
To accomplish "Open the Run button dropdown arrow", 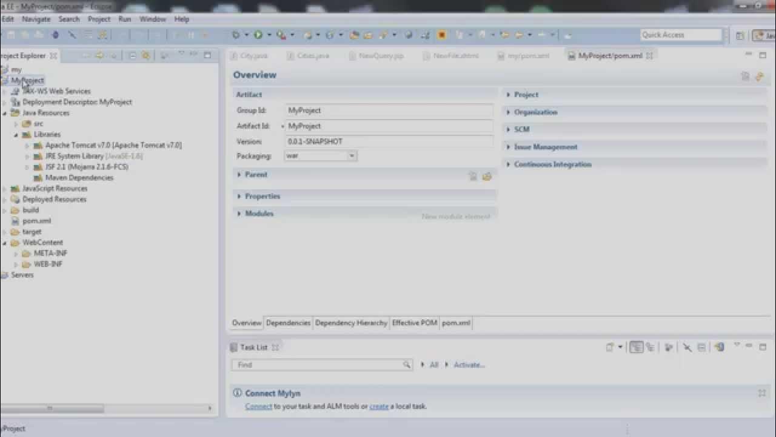I will tap(269, 35).
